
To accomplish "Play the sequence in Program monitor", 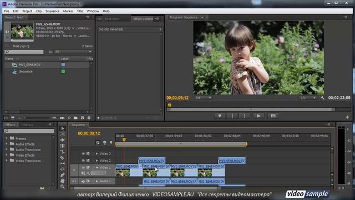I will pyautogui.click(x=258, y=116).
